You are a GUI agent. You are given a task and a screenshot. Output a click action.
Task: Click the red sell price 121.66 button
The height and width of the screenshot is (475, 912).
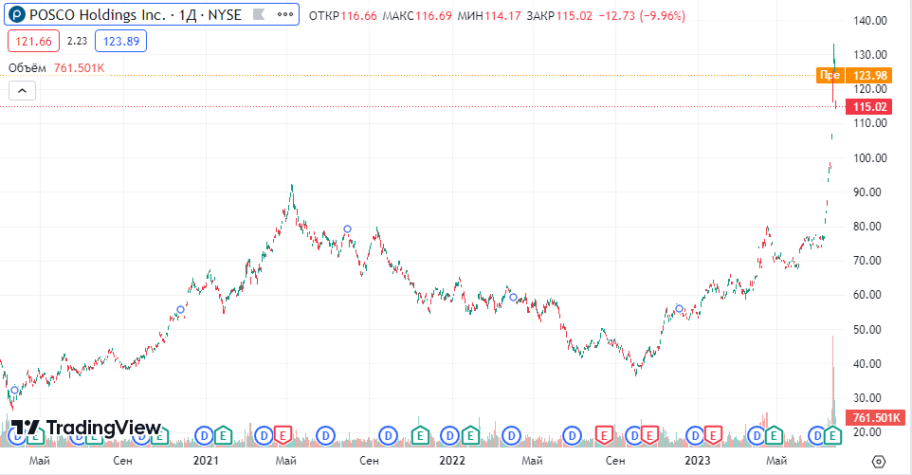click(x=33, y=42)
